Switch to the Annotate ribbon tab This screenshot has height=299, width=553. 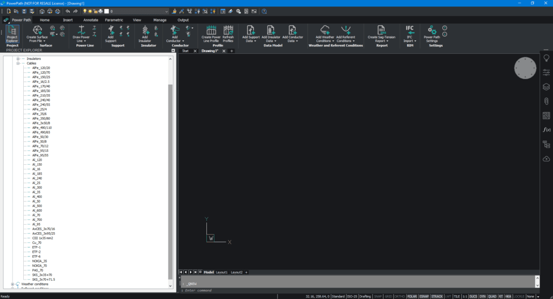(91, 20)
